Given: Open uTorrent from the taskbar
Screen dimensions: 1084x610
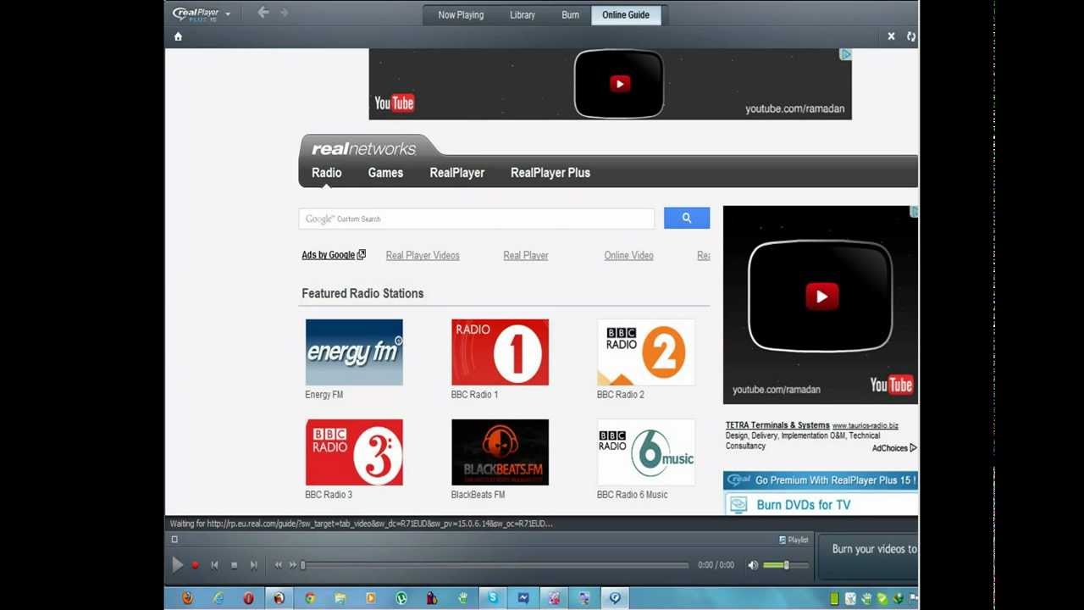Looking at the screenshot, I should point(401,598).
